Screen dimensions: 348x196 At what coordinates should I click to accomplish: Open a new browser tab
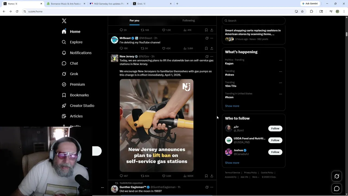tap(177, 4)
